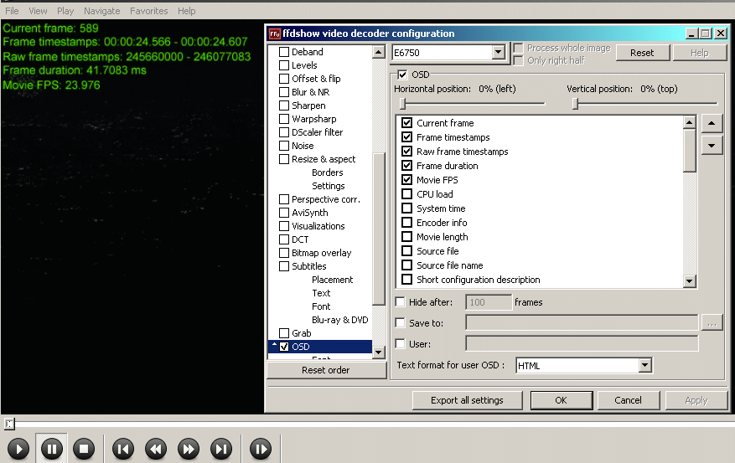Enable the Save to checkbox

tap(400, 322)
